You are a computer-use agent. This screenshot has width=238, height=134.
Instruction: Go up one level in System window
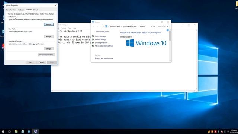103,26
